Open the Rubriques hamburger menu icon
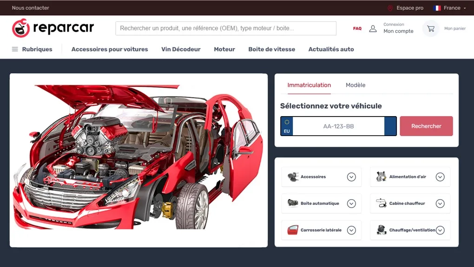Image resolution: width=474 pixels, height=267 pixels. 15,49
